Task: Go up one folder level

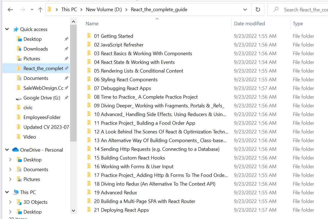Action: 40,10
